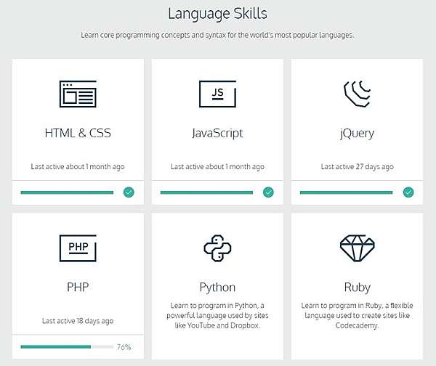Image resolution: width=436 pixels, height=366 pixels.
Task: Click HTML & CSS full progress bar
Action: point(67,192)
